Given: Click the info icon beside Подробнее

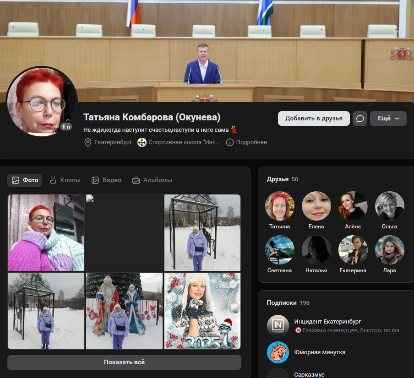Looking at the screenshot, I should click(230, 142).
